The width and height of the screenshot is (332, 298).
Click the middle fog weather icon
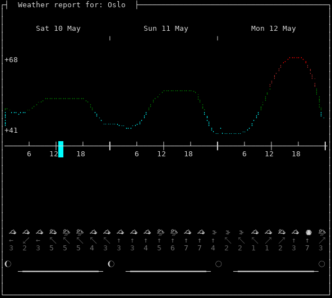228,232
